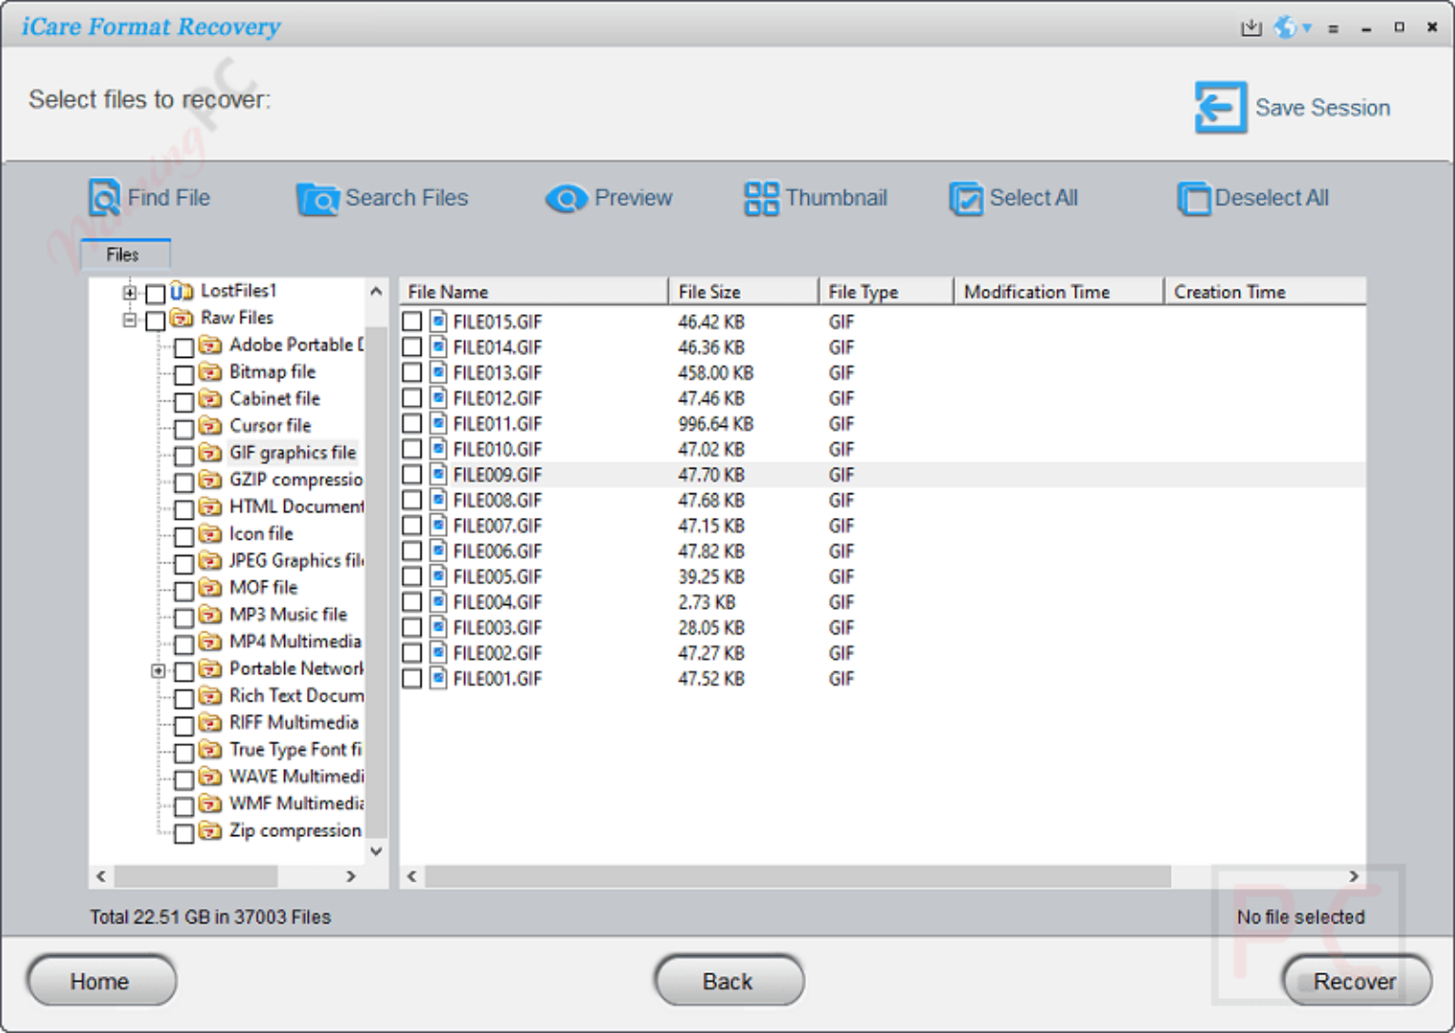Viewport: 1455px width, 1033px height.
Task: Click the Back button
Action: tap(728, 981)
